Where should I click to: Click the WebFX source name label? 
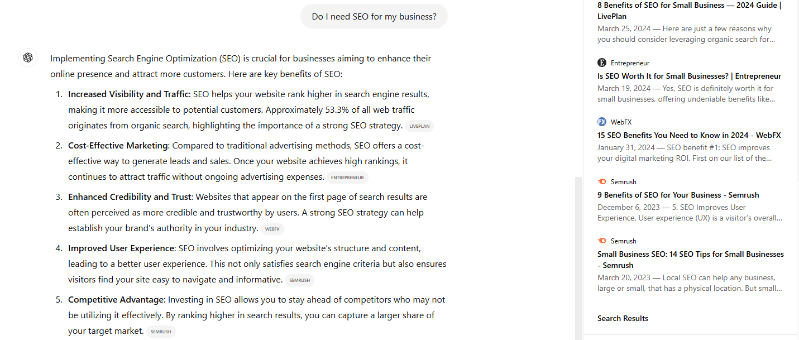(621, 122)
